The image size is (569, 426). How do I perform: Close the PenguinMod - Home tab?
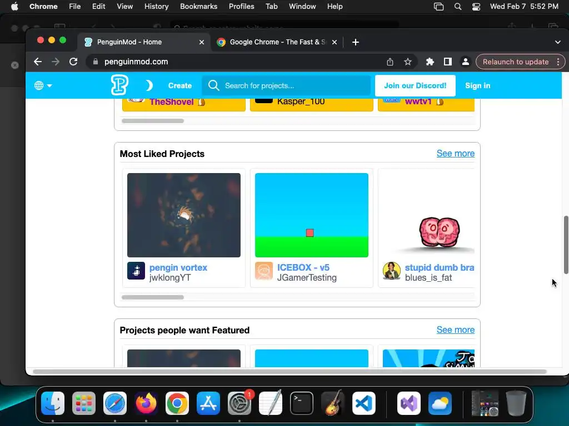(202, 42)
